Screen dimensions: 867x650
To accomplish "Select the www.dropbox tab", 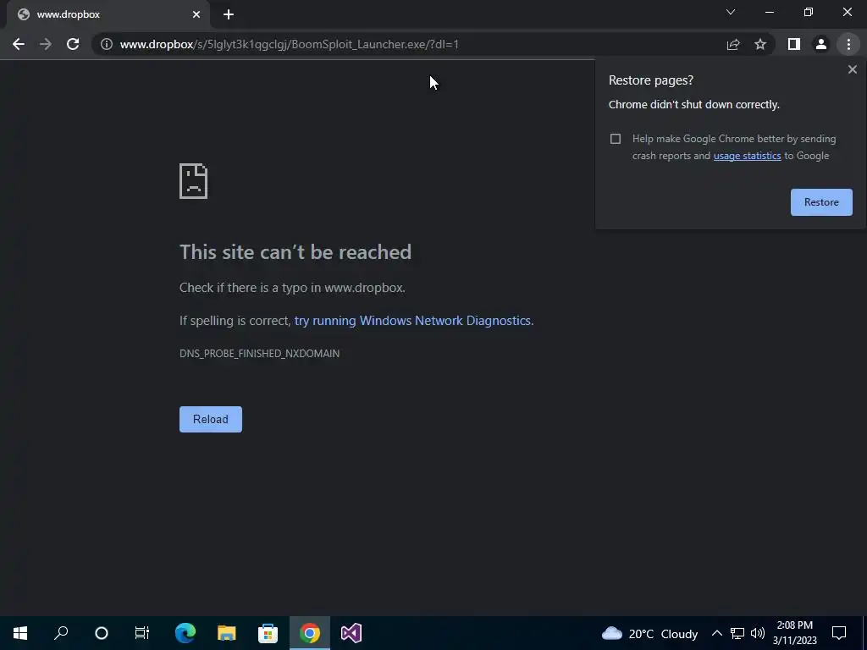I will point(108,14).
